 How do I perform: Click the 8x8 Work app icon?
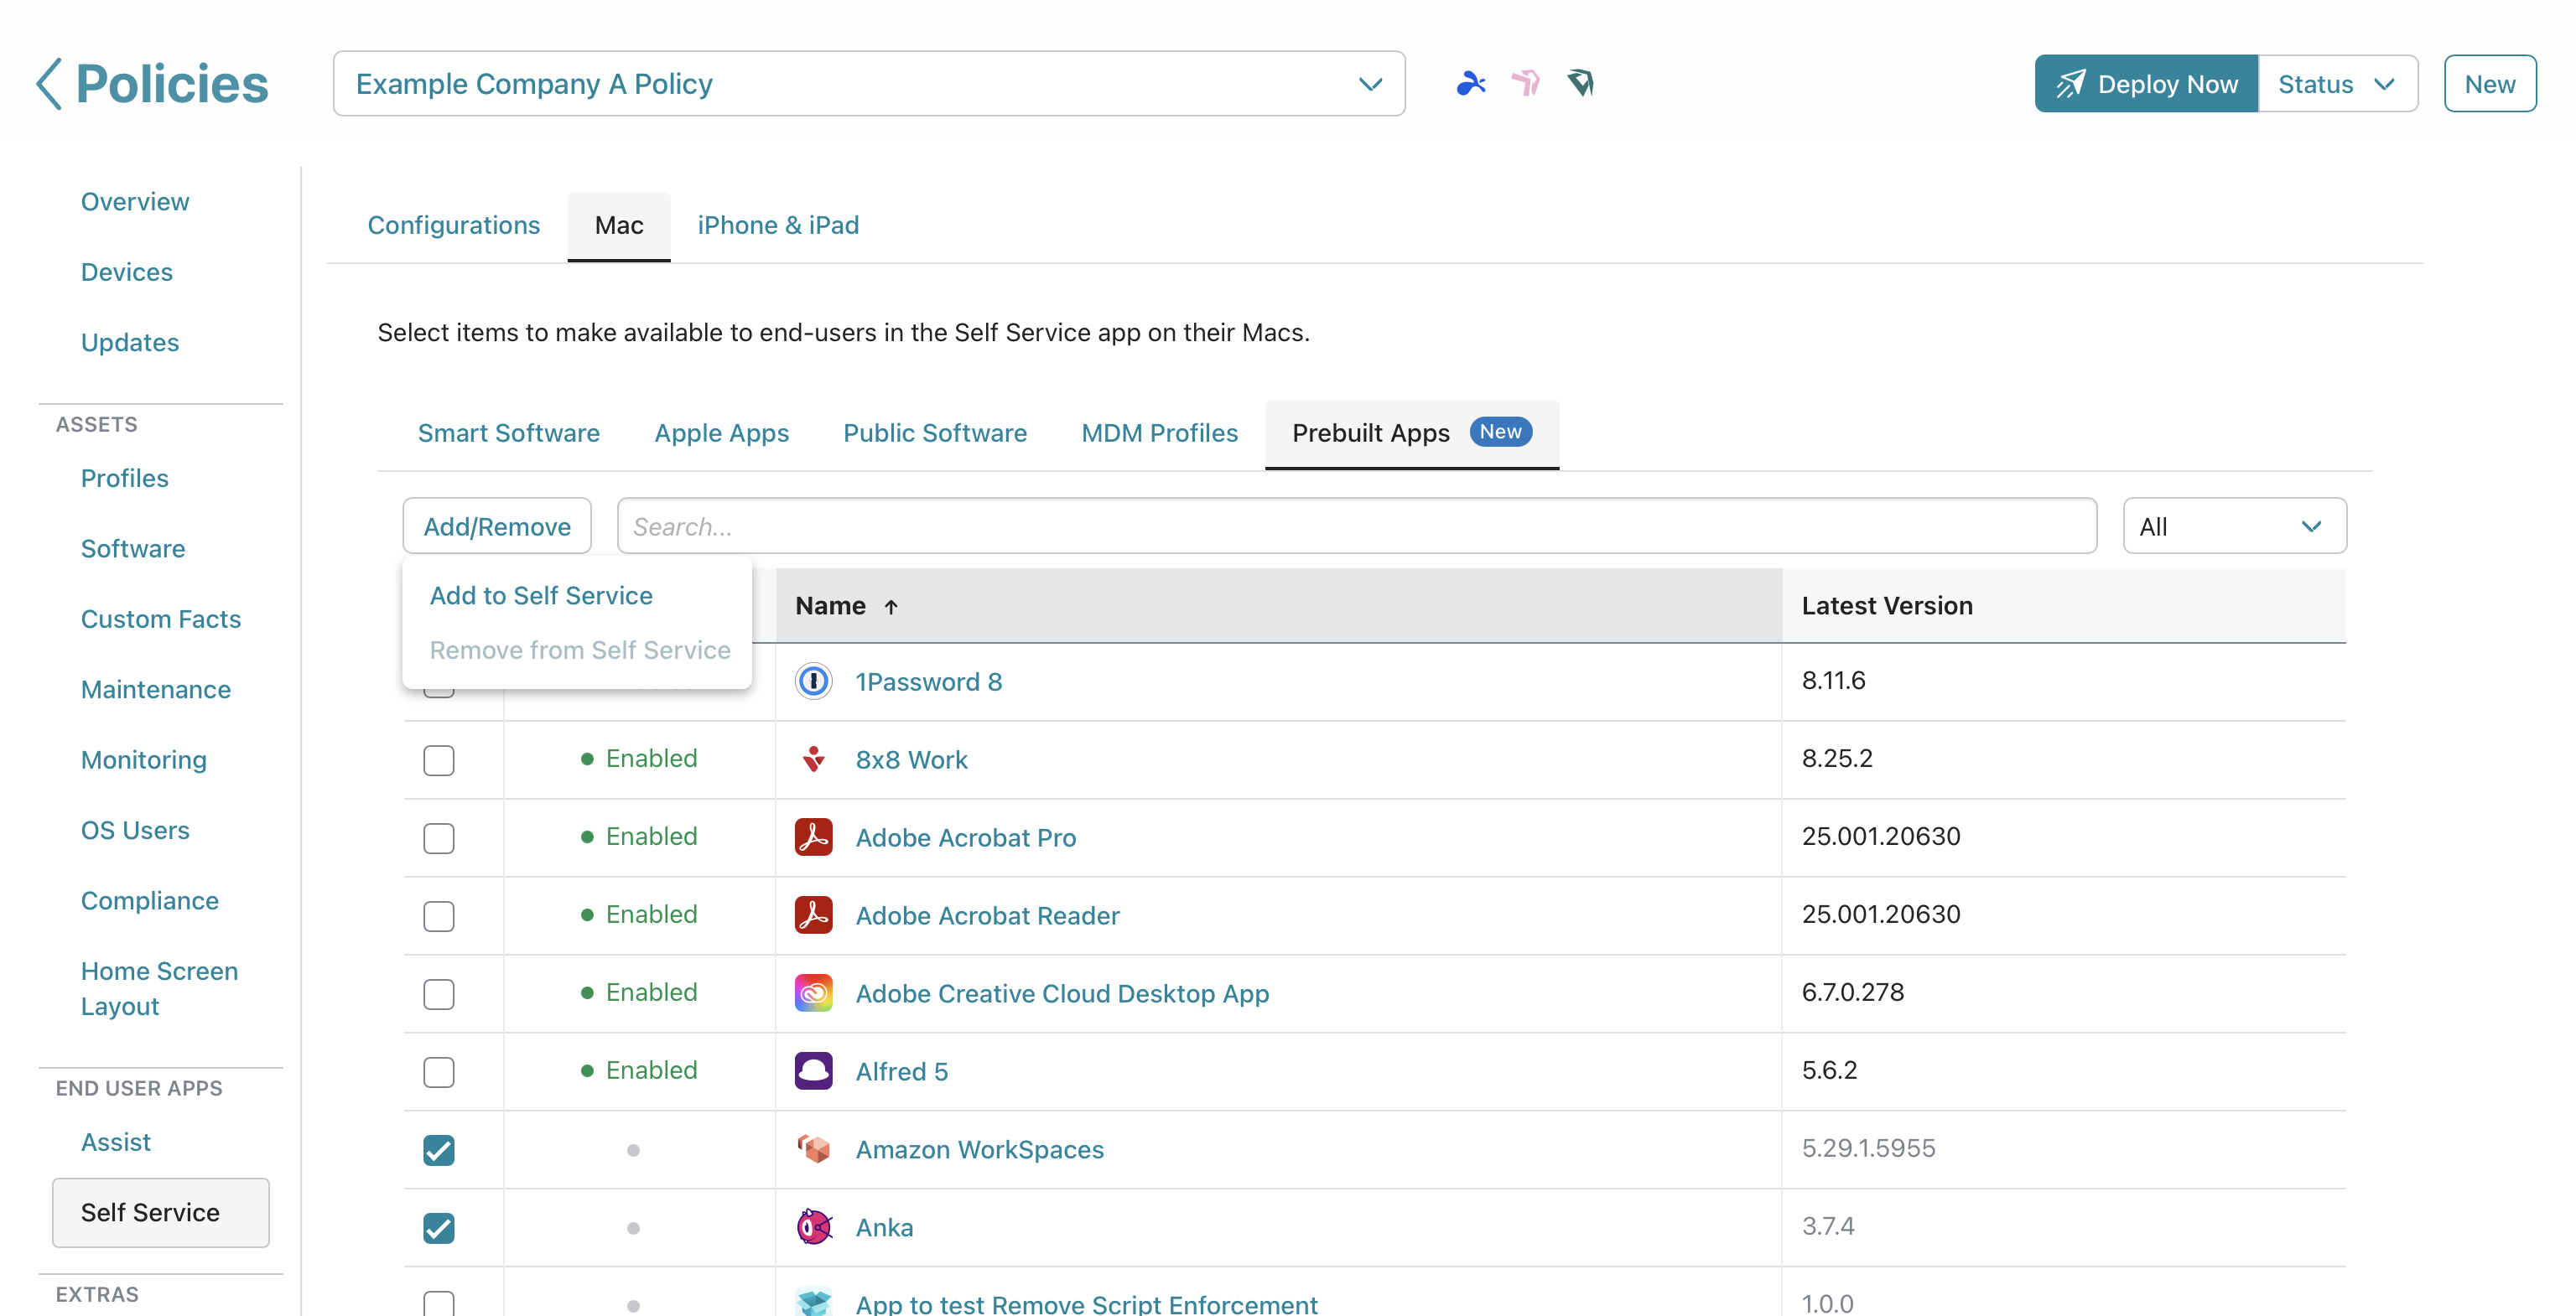pyautogui.click(x=814, y=759)
